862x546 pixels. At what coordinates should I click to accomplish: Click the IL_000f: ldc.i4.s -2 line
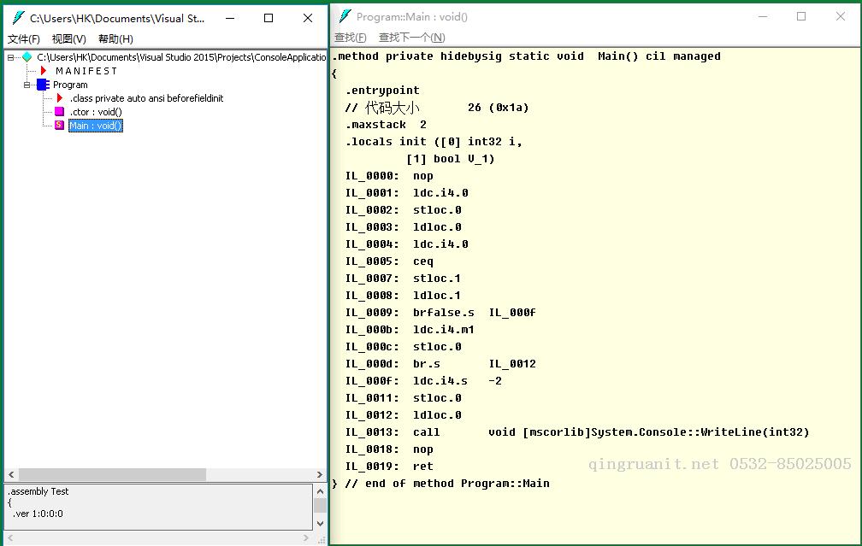tap(423, 381)
